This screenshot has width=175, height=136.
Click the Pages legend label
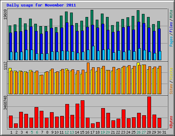click(171, 41)
